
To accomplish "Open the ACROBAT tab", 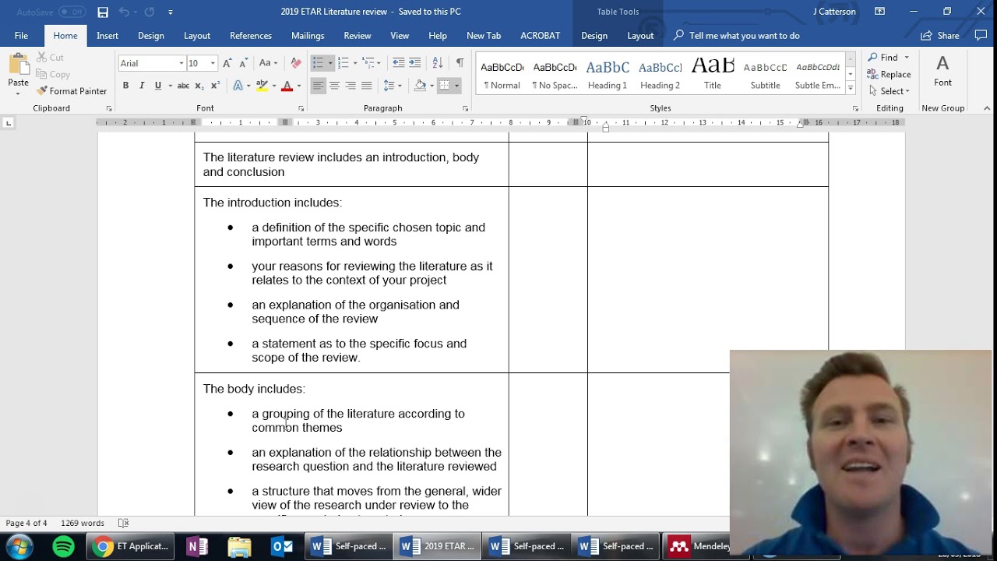I will (540, 36).
